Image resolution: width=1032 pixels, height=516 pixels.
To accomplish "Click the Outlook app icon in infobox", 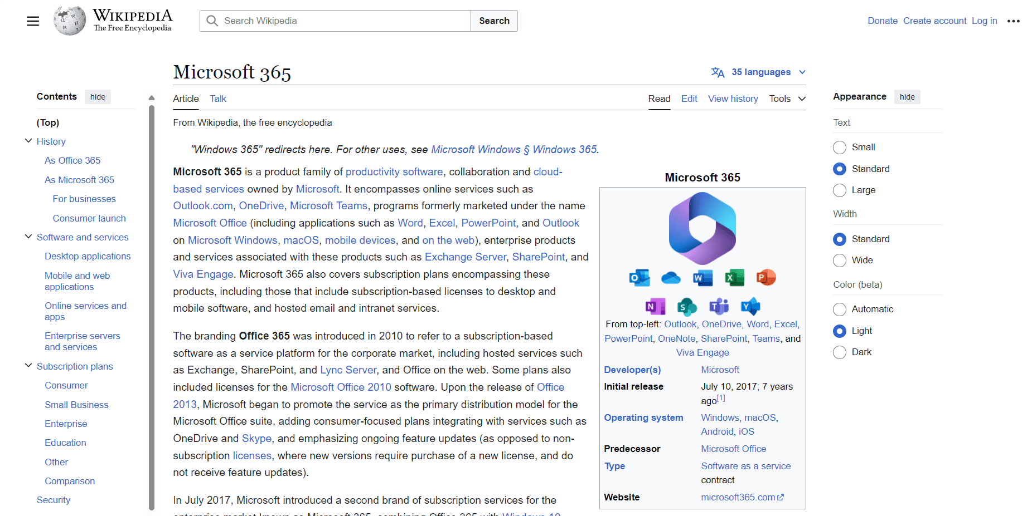I will (639, 277).
